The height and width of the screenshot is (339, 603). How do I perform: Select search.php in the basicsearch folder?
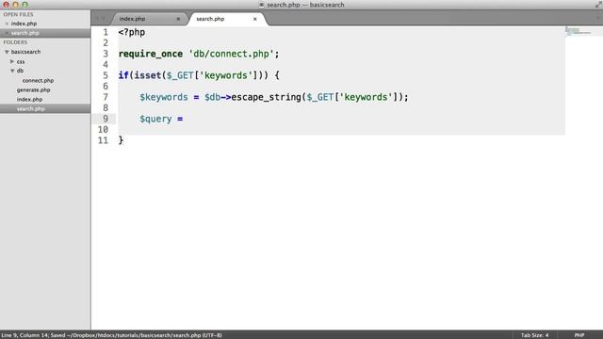31,109
